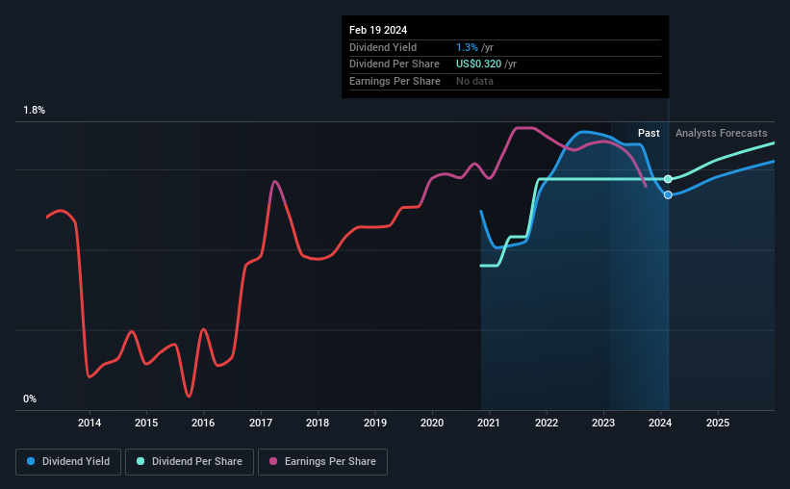The width and height of the screenshot is (790, 489).
Task: Click the tooltip 'Earnings Per Share' row label
Action: (395, 81)
